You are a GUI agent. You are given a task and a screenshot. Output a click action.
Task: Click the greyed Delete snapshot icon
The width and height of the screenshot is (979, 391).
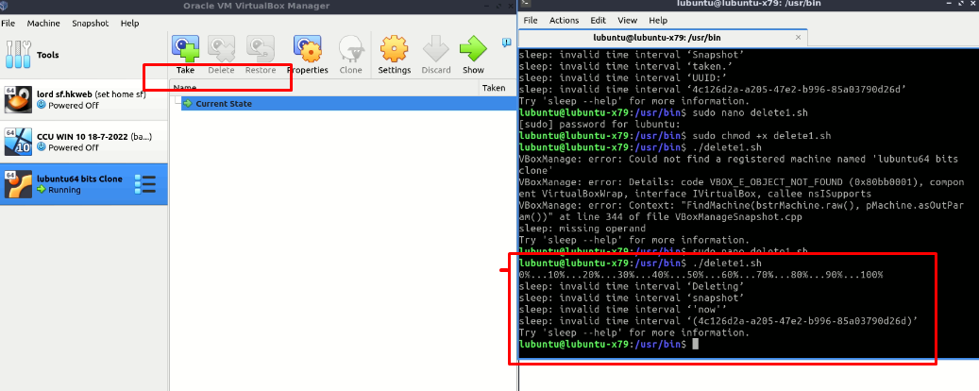221,49
